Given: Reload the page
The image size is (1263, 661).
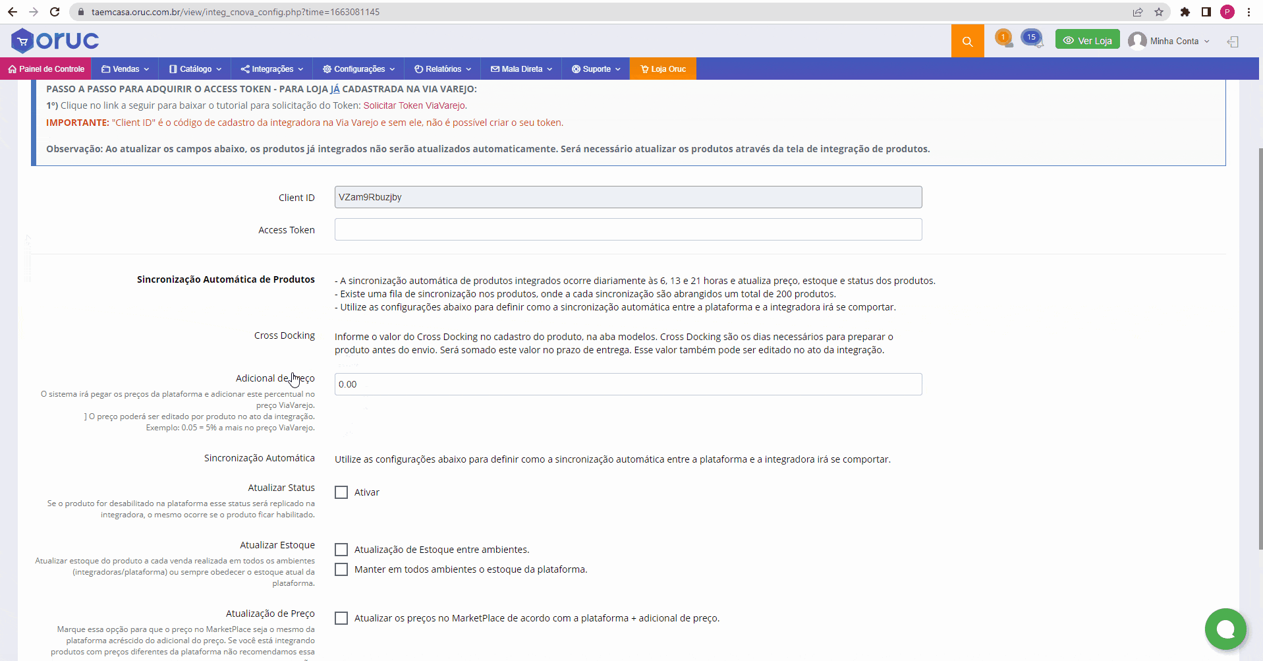Looking at the screenshot, I should [x=55, y=12].
